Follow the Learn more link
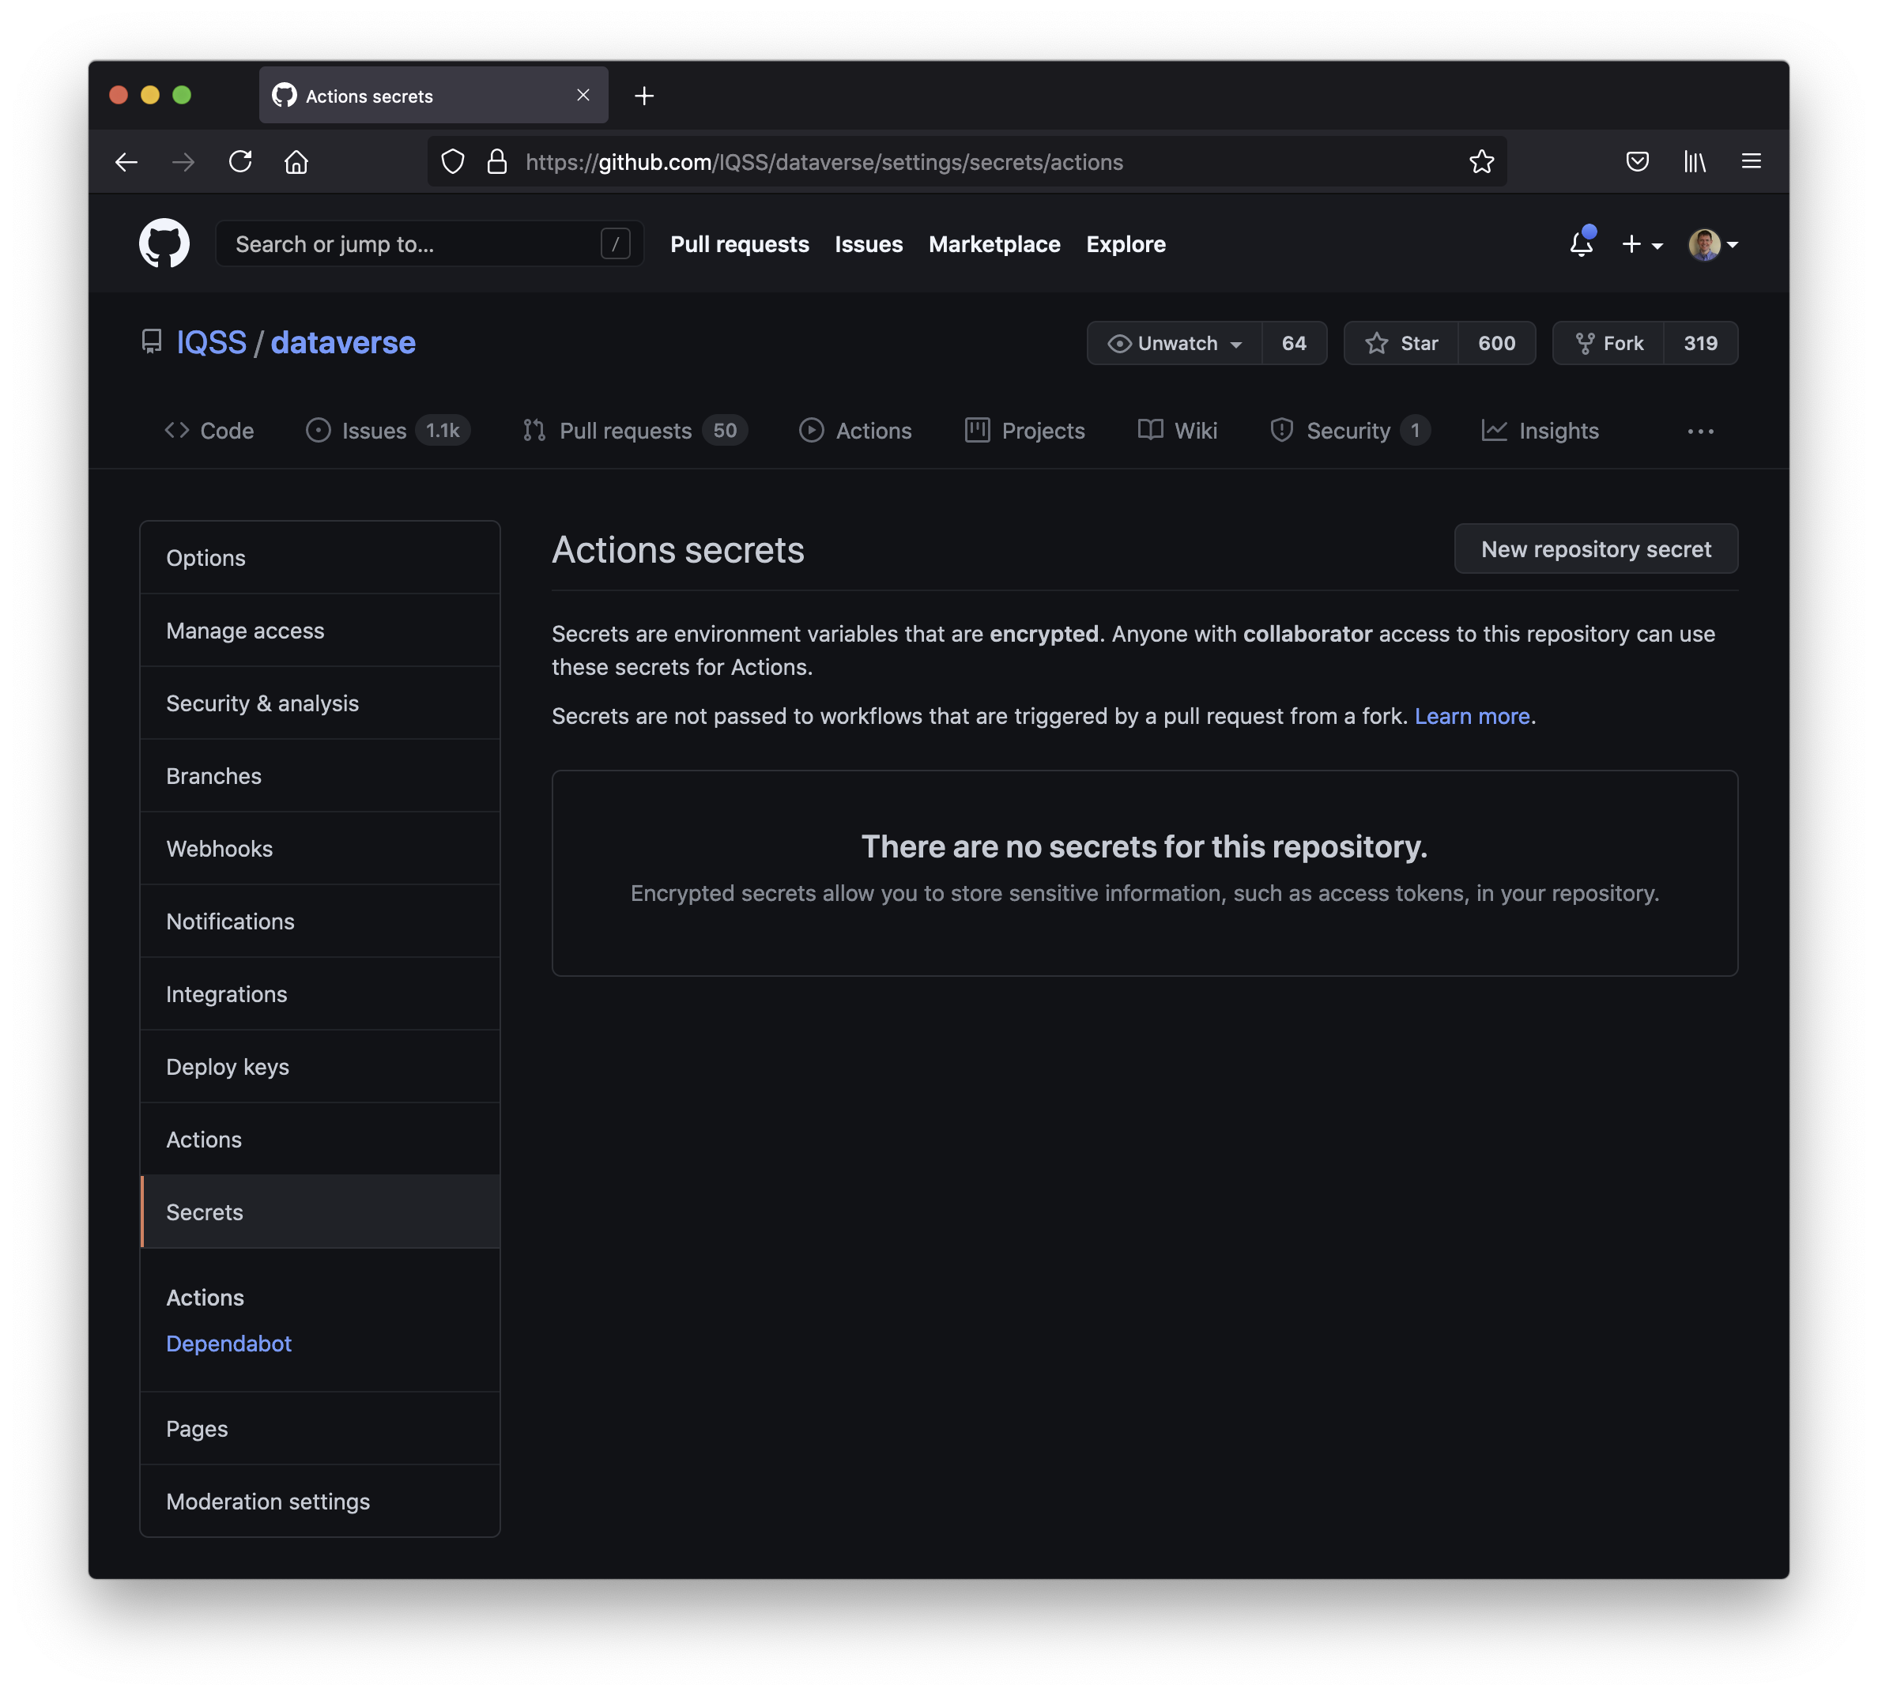The image size is (1878, 1696). point(1472,716)
